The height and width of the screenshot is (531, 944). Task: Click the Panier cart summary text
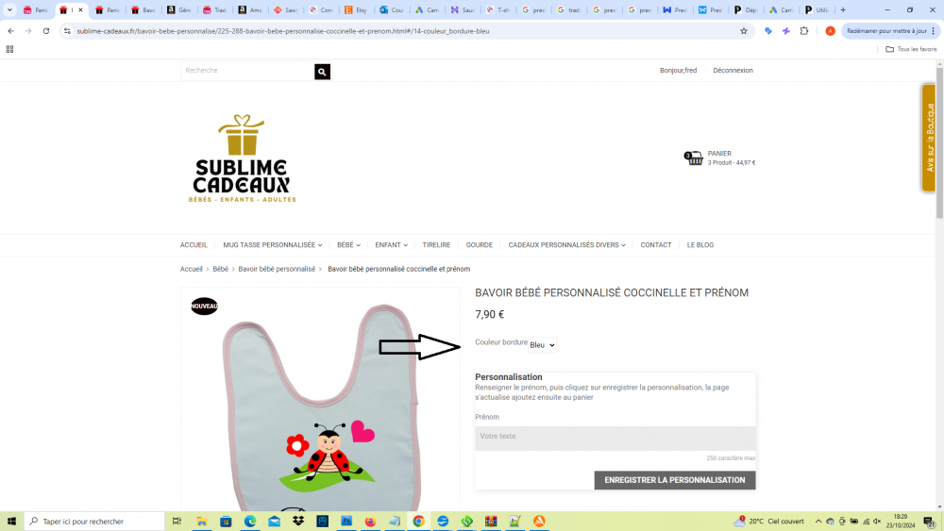point(732,158)
